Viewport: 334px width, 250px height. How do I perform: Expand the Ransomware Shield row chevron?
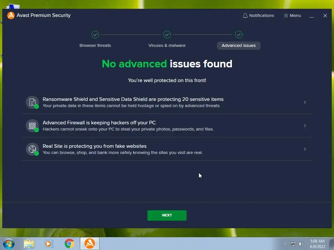pyautogui.click(x=305, y=102)
